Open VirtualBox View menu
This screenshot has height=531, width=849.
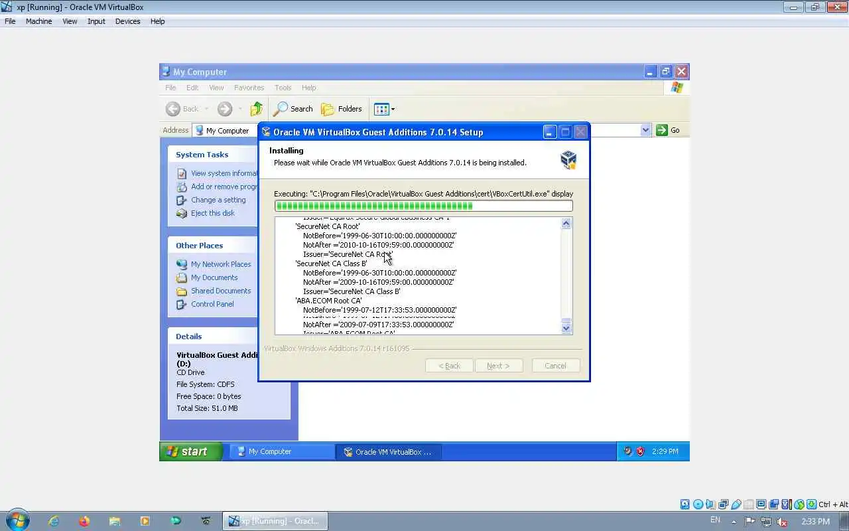(70, 21)
